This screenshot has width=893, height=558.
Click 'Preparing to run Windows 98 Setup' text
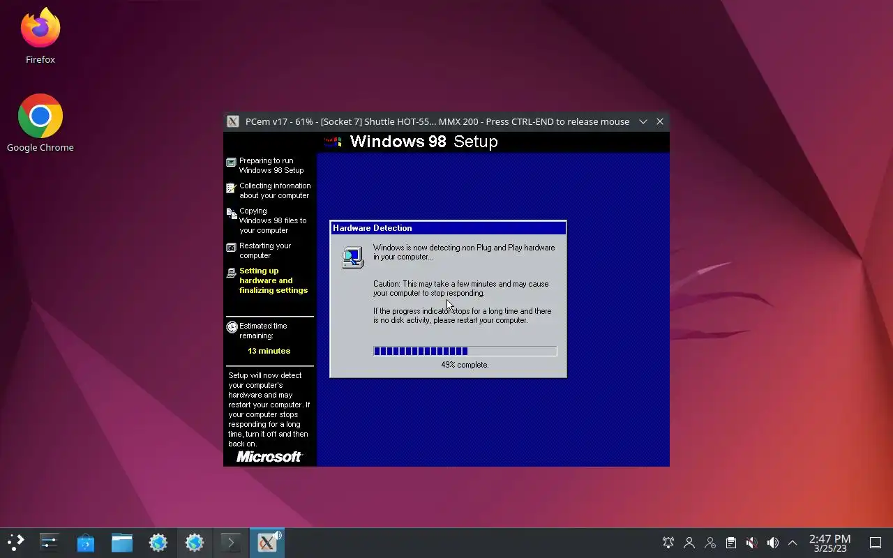271,165
